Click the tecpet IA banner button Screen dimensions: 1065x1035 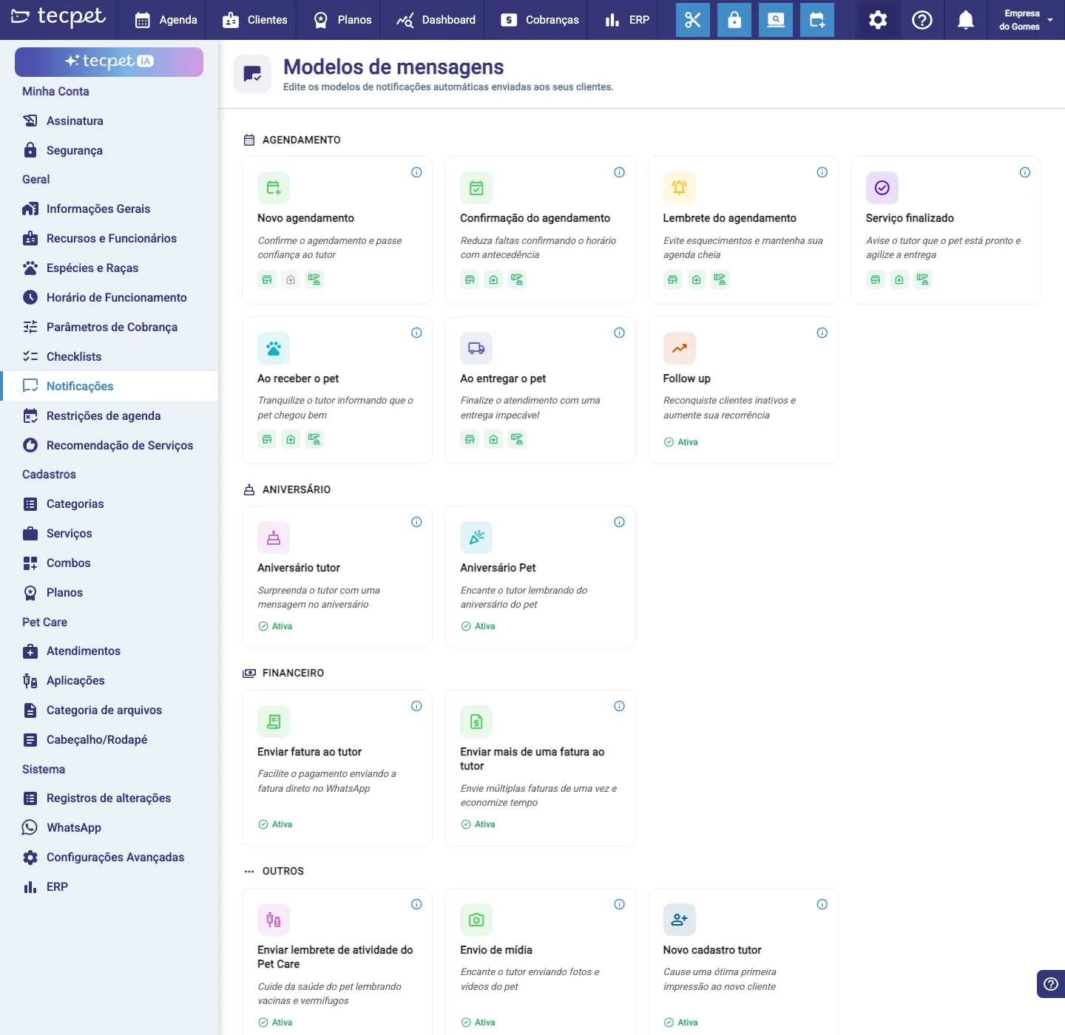coord(109,62)
